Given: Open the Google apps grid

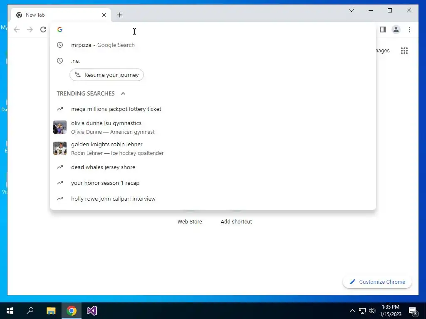Looking at the screenshot, I should click(x=404, y=50).
